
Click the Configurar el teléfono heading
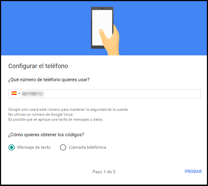38,66
